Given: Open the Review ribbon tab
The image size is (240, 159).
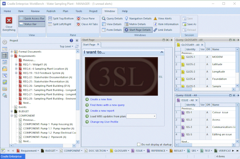Looking at the screenshot, I should [35, 11].
